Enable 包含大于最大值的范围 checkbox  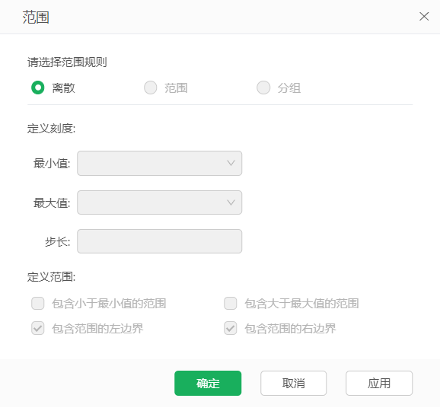pos(231,303)
